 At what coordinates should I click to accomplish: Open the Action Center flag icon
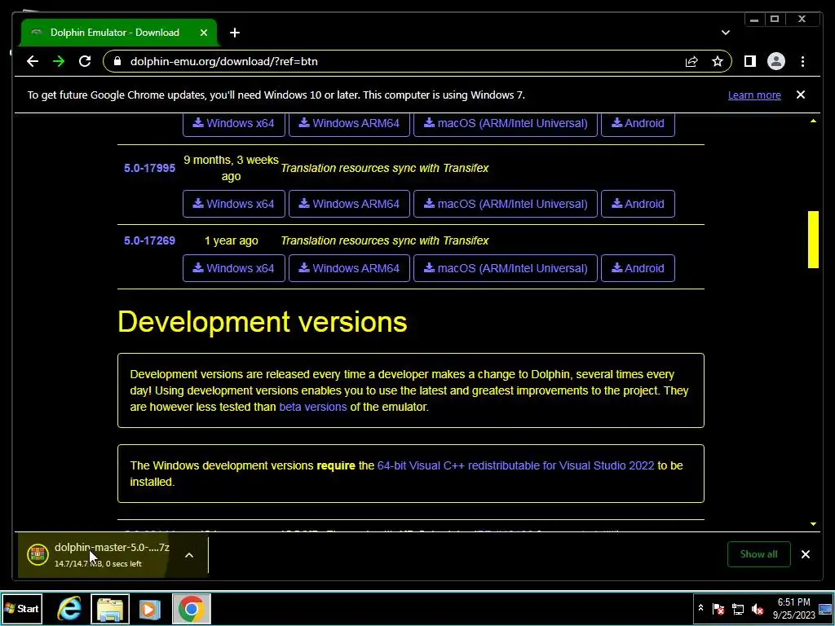[x=718, y=608]
